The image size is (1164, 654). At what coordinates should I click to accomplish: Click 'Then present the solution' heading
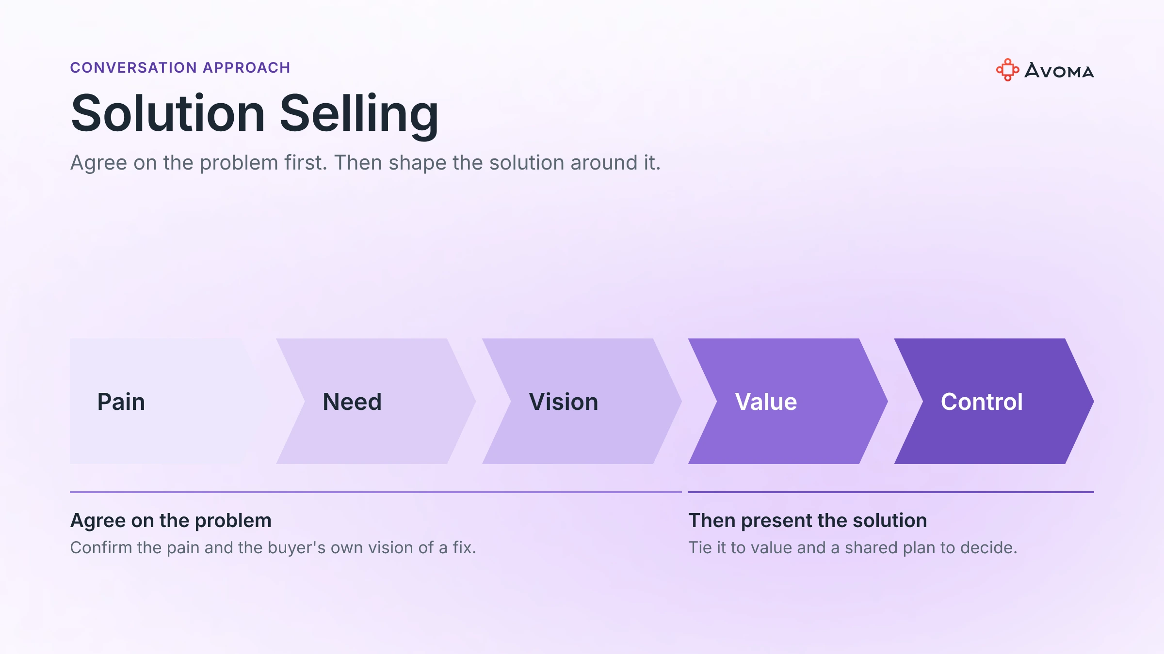(x=808, y=520)
